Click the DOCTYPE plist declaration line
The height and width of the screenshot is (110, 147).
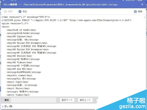coord(66,20)
